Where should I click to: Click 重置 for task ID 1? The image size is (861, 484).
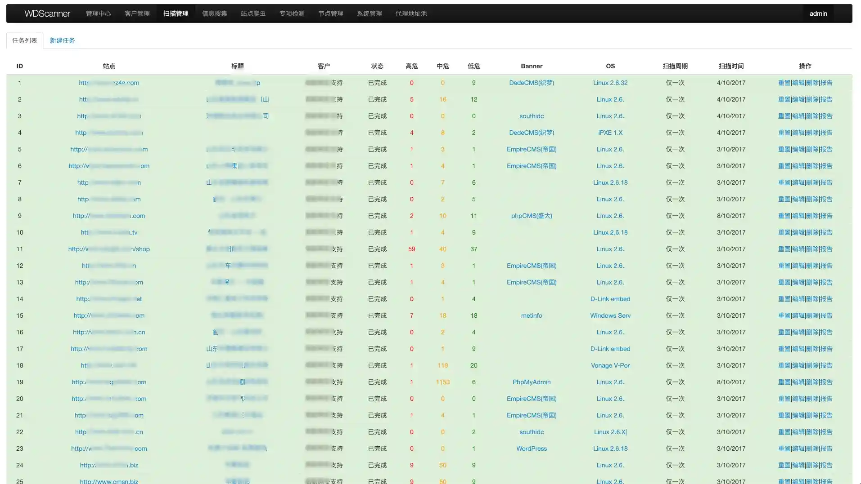pos(784,83)
